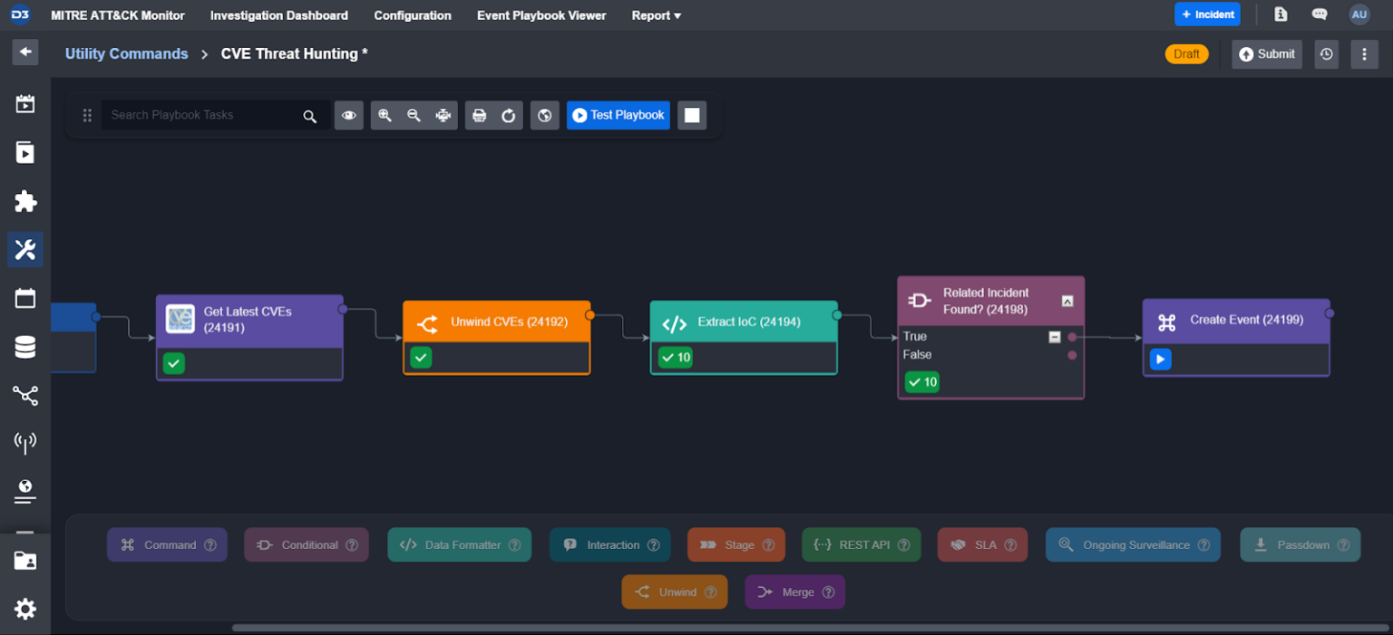The image size is (1393, 635).
Task: Submit the playbook
Action: coord(1267,53)
